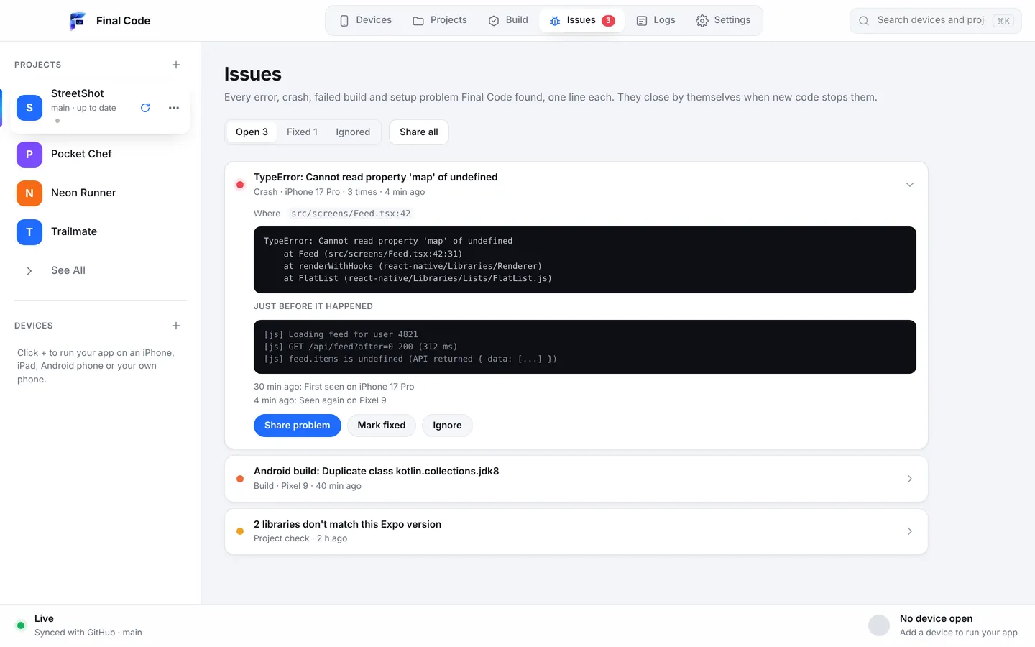Refresh the StreetShot project sync
The height and width of the screenshot is (647, 1035).
(x=145, y=108)
